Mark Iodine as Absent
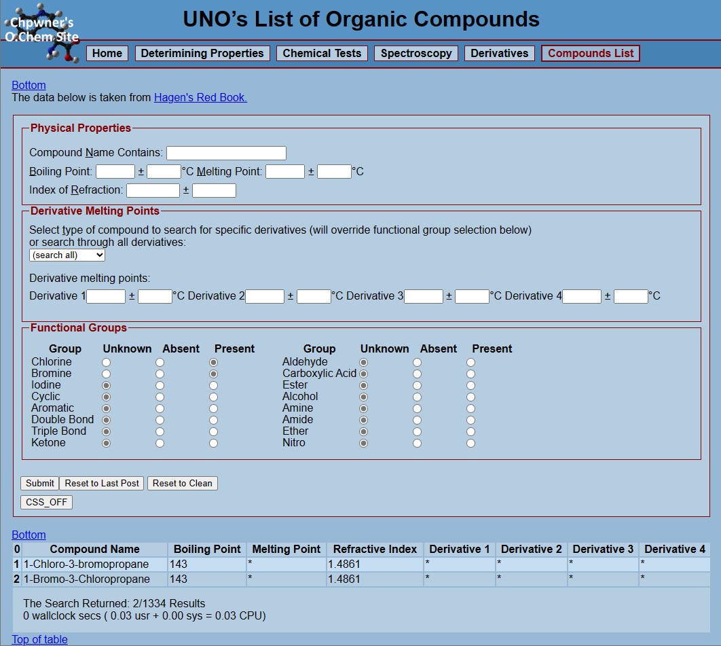The height and width of the screenshot is (646, 721). 160,386
